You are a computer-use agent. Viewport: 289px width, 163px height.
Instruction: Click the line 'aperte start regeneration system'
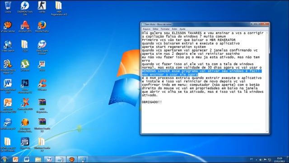pos(174,47)
